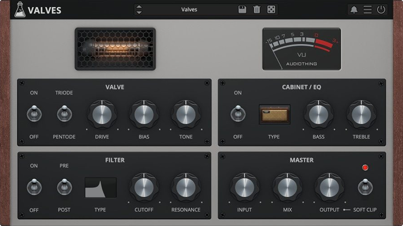The image size is (403, 226).
Task: Select the next preset with the down arrow
Action: (x=139, y=12)
